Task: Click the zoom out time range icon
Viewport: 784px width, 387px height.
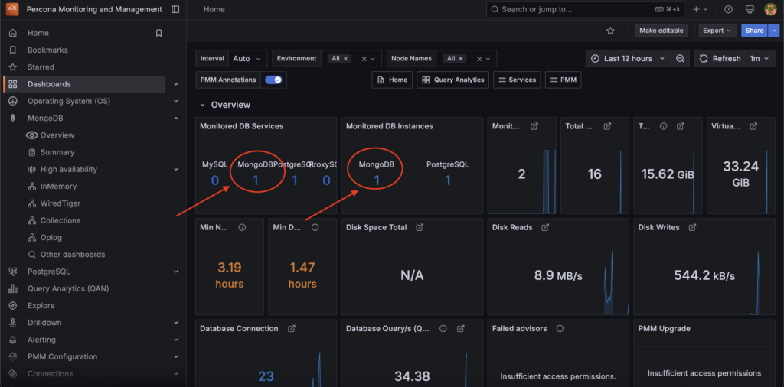Action: (680, 58)
